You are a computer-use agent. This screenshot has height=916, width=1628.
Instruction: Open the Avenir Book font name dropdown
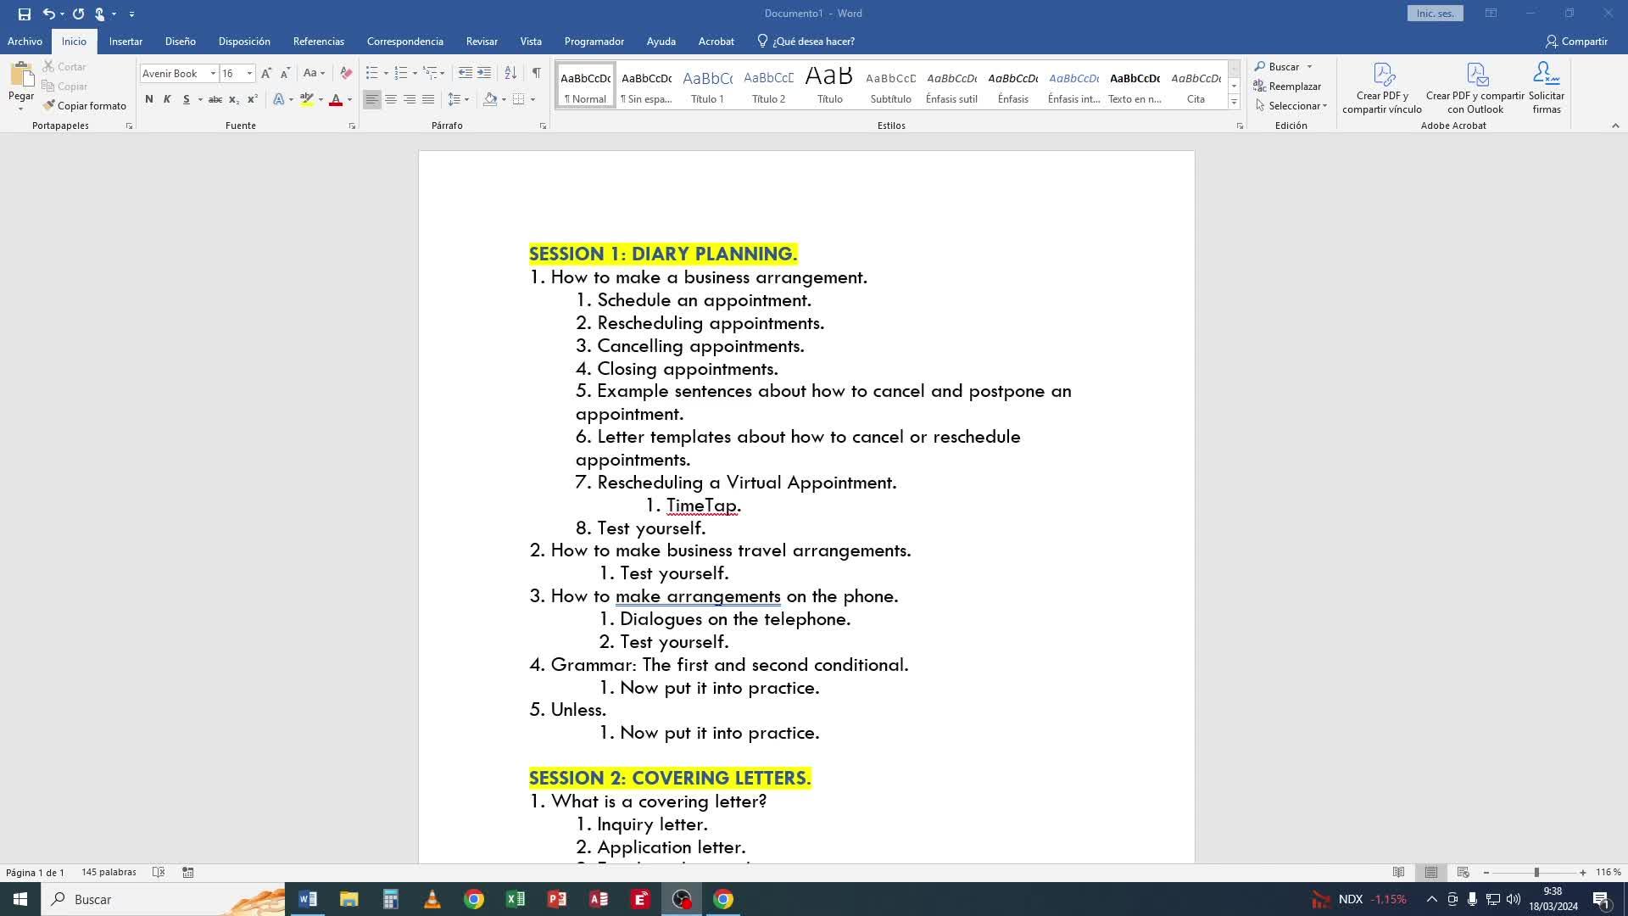click(213, 74)
